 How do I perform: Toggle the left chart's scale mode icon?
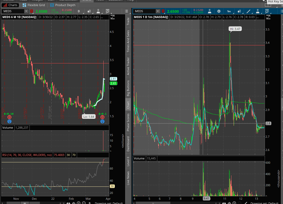tap(113, 17)
